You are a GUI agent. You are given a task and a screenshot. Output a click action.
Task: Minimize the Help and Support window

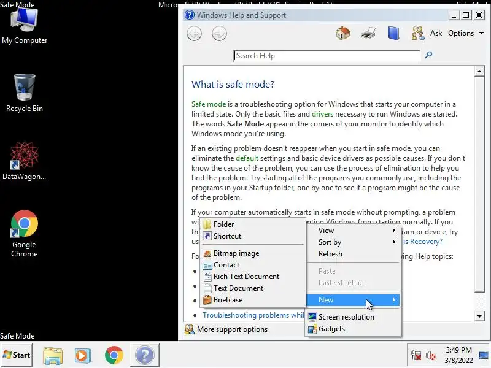coord(454,15)
